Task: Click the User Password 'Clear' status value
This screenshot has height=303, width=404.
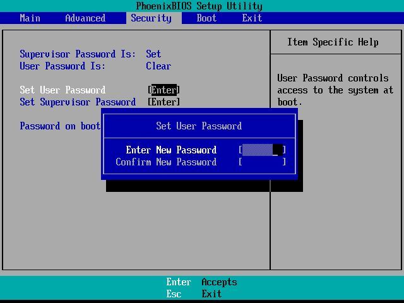Action: (158, 66)
